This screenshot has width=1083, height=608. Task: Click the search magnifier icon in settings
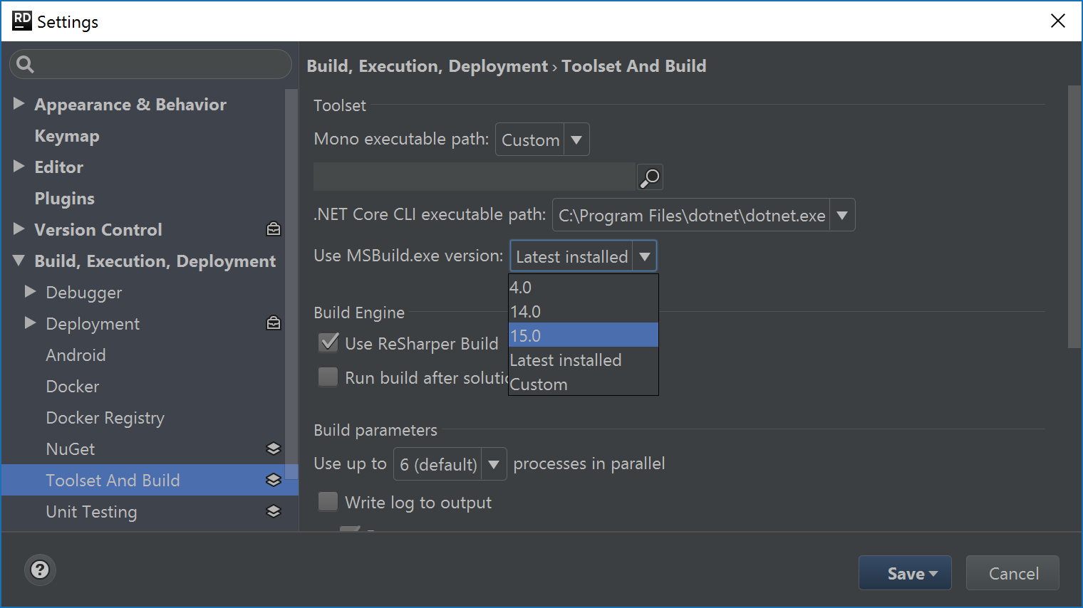[x=26, y=65]
